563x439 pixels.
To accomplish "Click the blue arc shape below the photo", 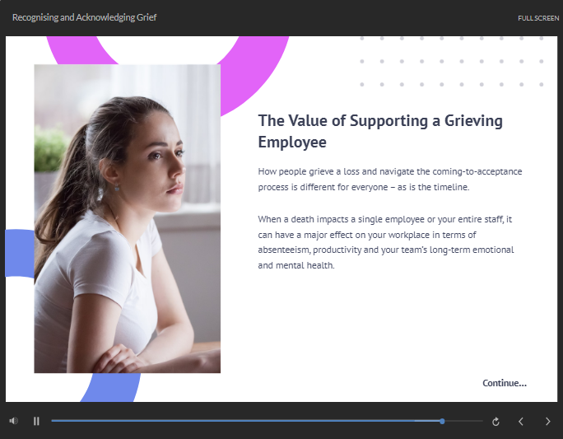I will click(x=111, y=387).
